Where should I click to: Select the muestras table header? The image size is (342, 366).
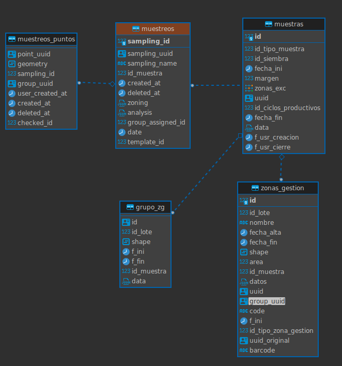tap(284, 24)
